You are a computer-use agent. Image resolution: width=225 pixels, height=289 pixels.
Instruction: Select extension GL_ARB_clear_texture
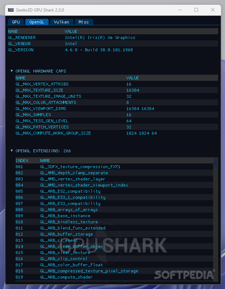coord(65,253)
